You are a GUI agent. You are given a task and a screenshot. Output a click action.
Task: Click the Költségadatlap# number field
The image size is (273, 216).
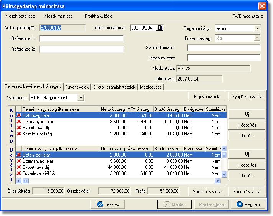click(62, 28)
